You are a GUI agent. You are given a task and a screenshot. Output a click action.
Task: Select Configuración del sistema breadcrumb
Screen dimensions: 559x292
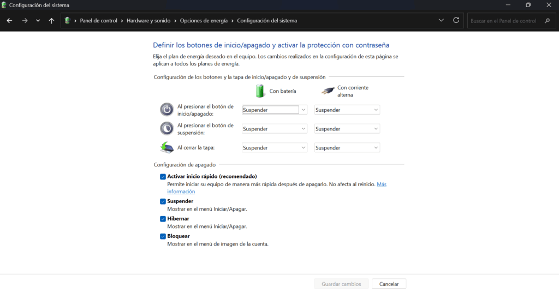tap(267, 21)
